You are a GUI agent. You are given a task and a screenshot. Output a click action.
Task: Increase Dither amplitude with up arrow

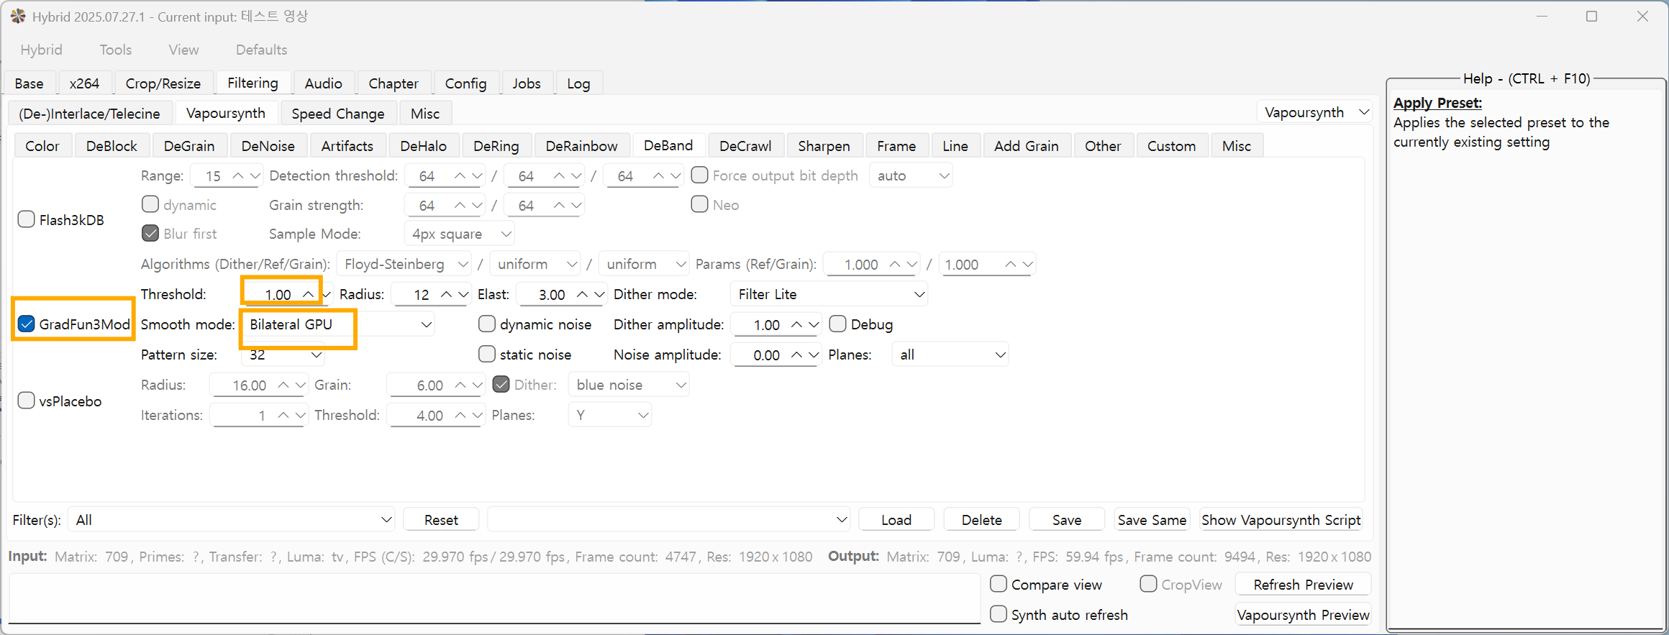click(796, 325)
